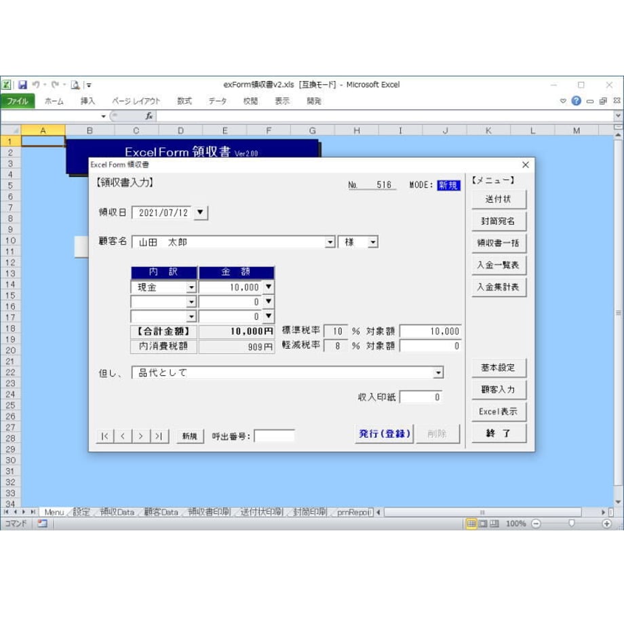Go to the last sheet tab with the navigation arrow
The image size is (624, 624).
click(33, 512)
